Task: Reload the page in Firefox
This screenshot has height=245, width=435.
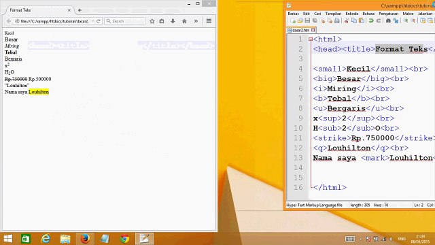Action: (x=99, y=21)
